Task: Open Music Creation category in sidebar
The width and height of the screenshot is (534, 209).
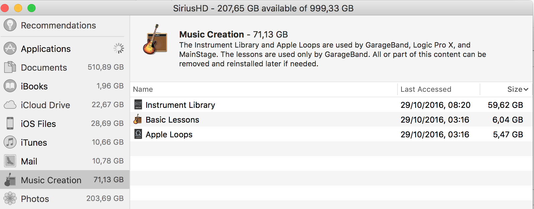Action: [x=51, y=180]
